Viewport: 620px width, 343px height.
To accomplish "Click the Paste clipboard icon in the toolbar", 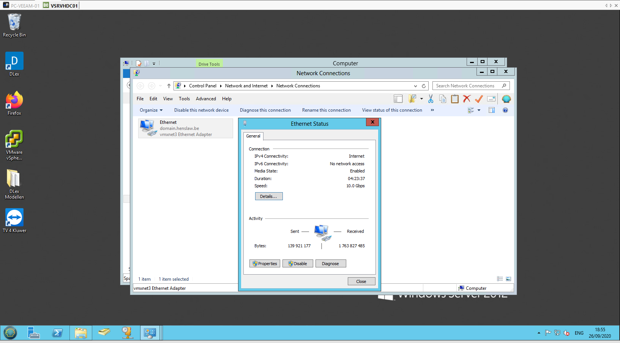I will (x=455, y=98).
